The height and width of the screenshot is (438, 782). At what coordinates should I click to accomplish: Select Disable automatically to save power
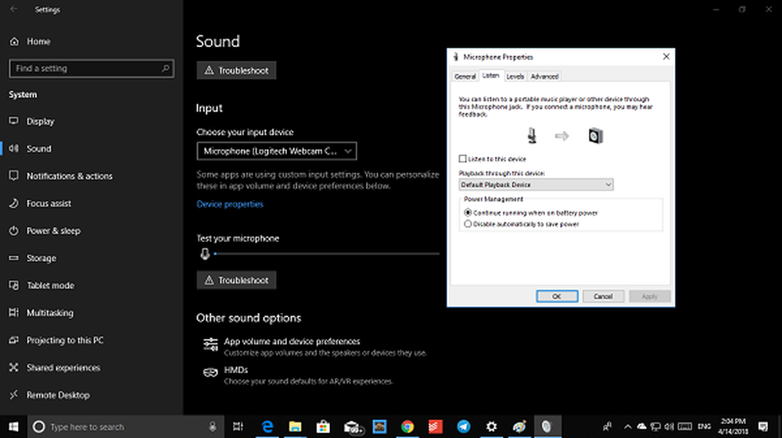(468, 224)
